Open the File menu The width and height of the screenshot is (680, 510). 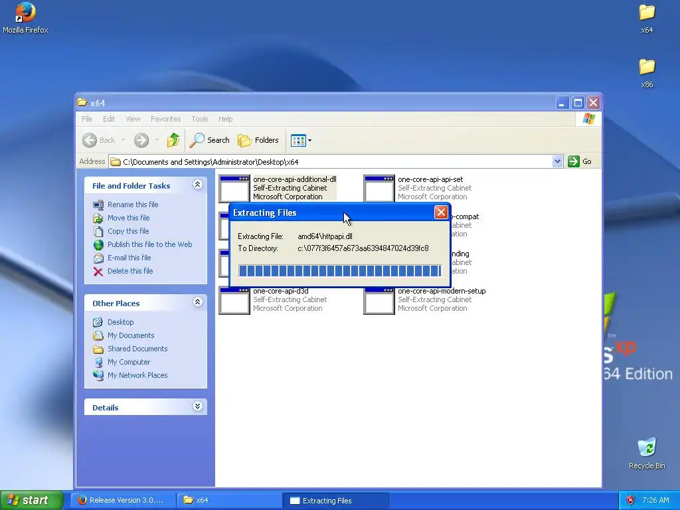(87, 119)
